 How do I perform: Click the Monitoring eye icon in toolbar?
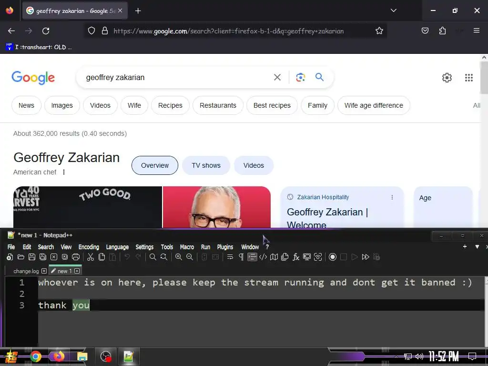(x=318, y=257)
